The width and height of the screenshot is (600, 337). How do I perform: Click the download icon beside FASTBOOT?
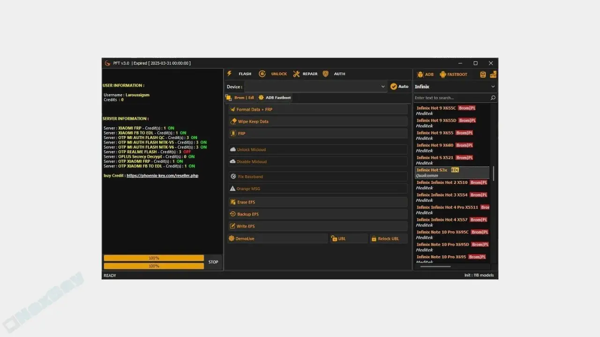pyautogui.click(x=483, y=74)
